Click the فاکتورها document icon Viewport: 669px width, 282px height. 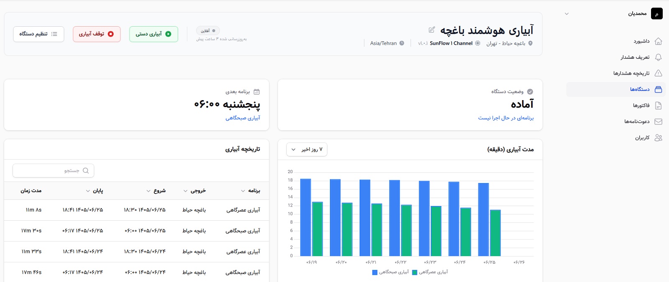point(658,106)
